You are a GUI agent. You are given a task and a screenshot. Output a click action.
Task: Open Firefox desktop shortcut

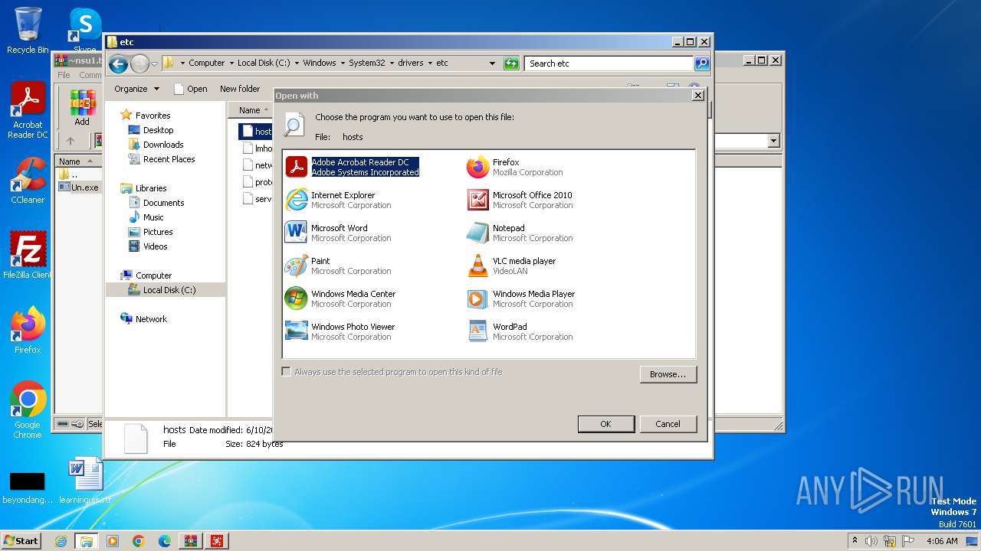(x=28, y=330)
